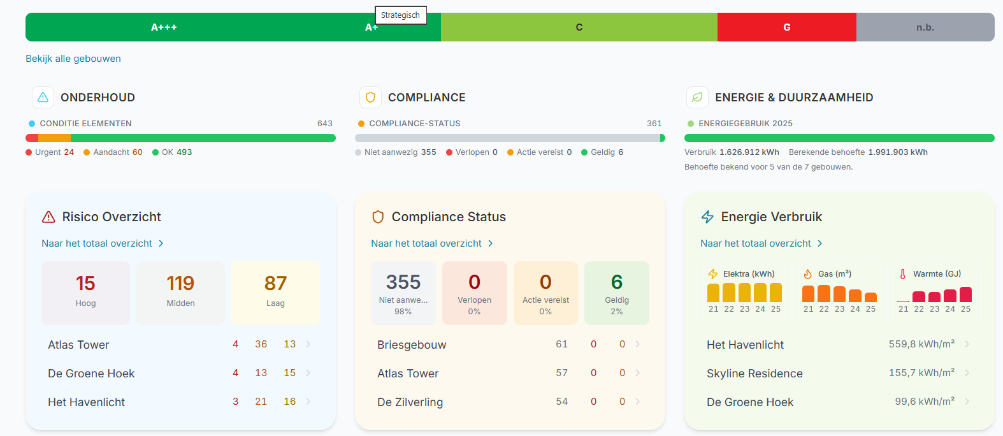Open the Atlas Tower risk row chevron
Screen dimensions: 1003x436
[308, 344]
